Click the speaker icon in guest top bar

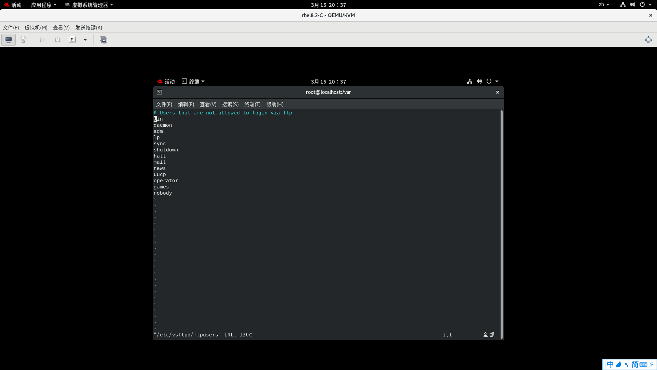[x=479, y=81]
